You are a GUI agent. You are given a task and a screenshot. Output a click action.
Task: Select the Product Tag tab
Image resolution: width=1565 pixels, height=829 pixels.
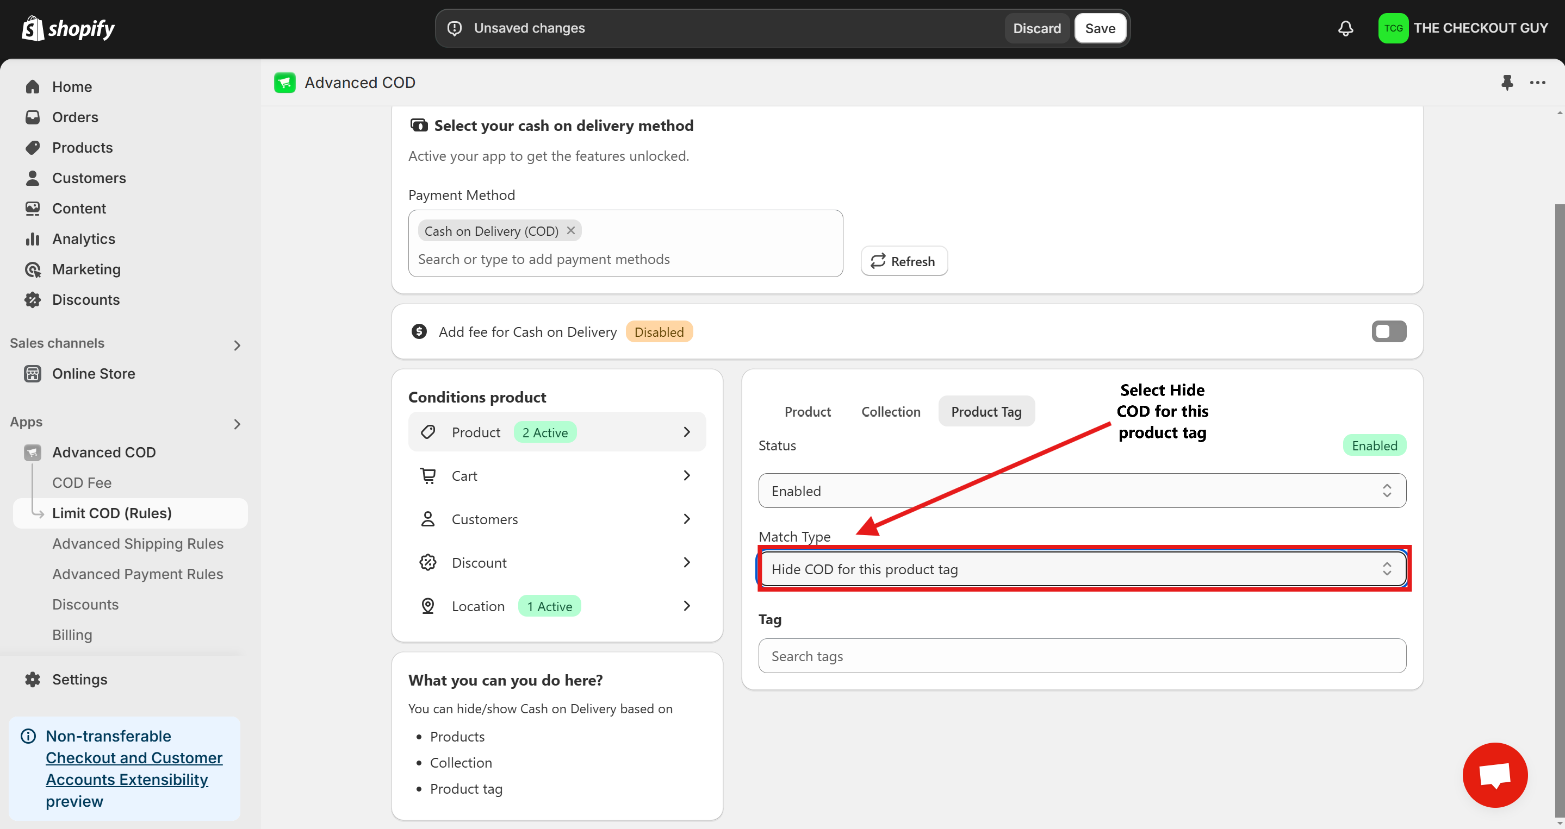pos(986,411)
